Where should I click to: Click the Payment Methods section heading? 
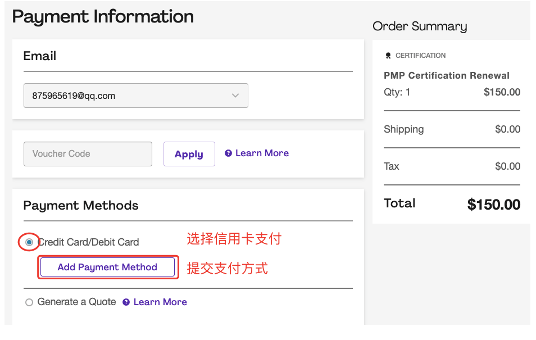click(x=81, y=206)
